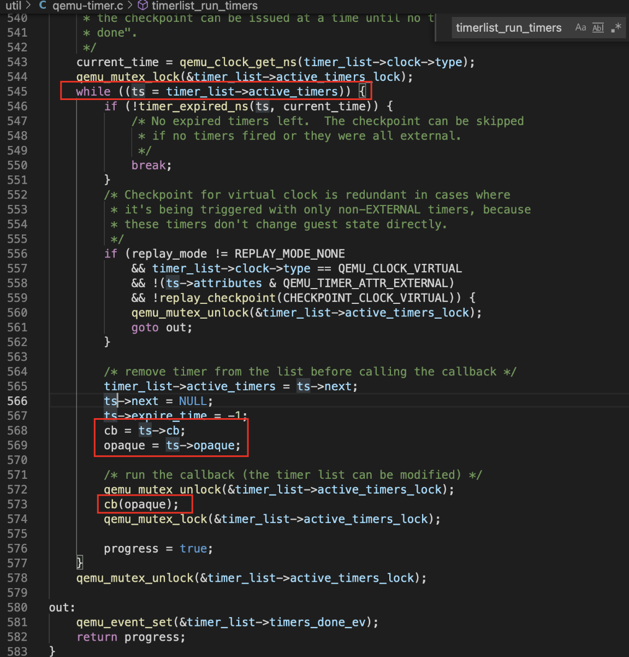
Task: Click 'return progress' statement
Action: coord(131,637)
